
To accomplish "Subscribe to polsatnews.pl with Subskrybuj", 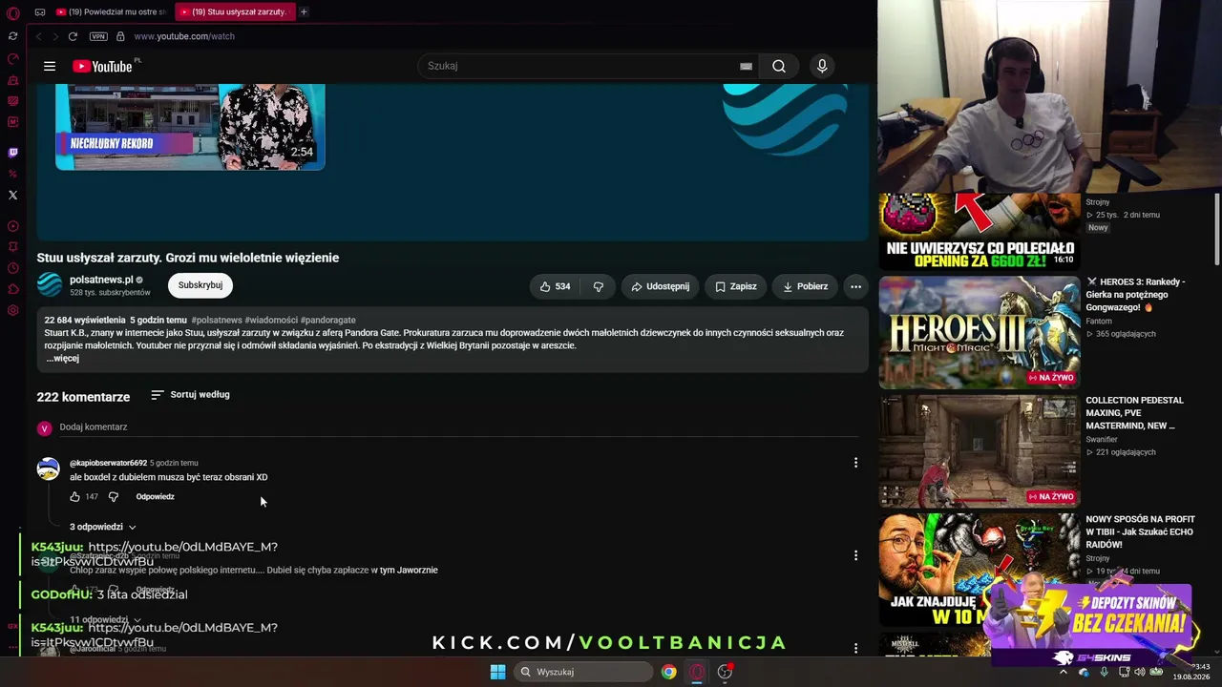I will click(x=200, y=285).
